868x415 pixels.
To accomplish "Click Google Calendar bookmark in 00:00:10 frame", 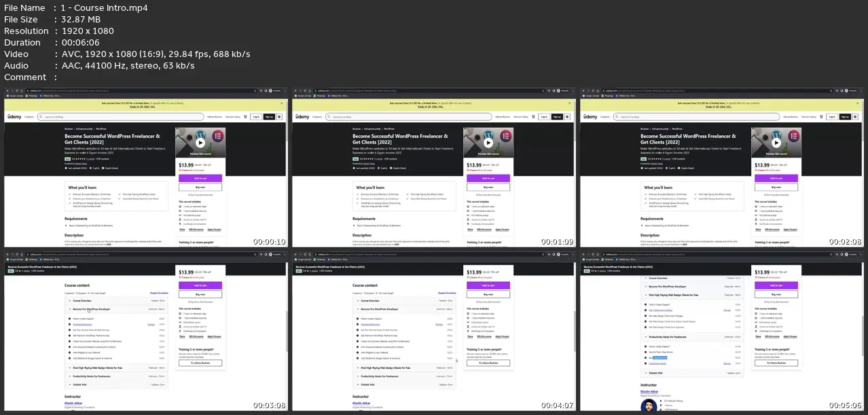I will (15, 96).
